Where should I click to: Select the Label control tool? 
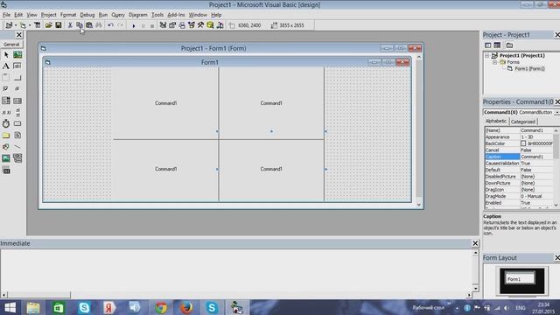pos(6,66)
